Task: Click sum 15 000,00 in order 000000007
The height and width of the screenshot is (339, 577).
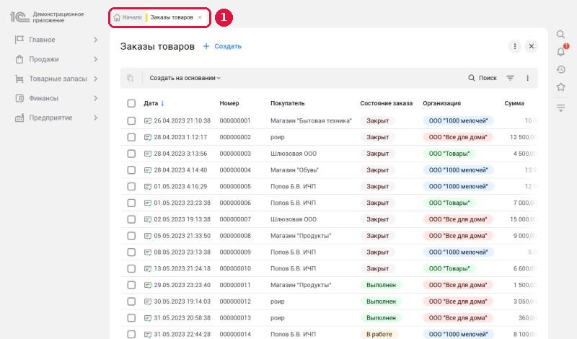Action: (x=523, y=219)
